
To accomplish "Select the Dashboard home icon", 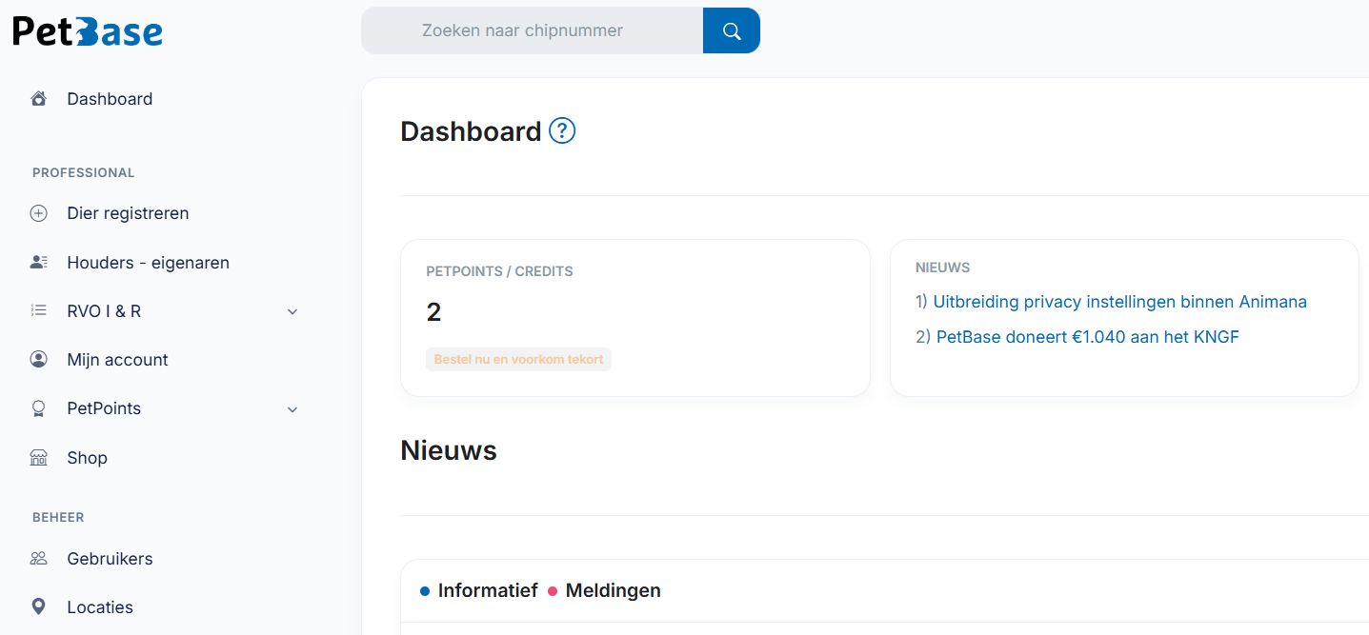I will click(38, 98).
